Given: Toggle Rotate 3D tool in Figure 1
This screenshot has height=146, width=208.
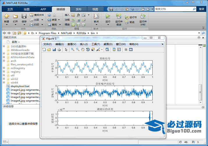Looking at the screenshot, I should [x=88, y=50].
